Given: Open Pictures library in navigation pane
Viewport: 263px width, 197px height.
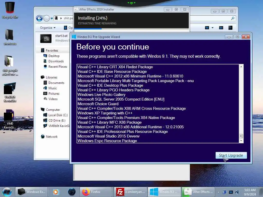Looking at the screenshot, I should (x=54, y=93).
